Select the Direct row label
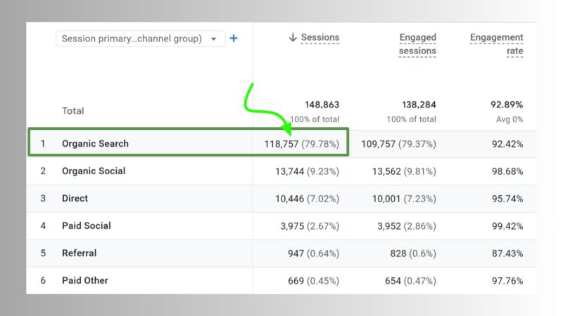The image size is (563, 316). [x=75, y=199]
